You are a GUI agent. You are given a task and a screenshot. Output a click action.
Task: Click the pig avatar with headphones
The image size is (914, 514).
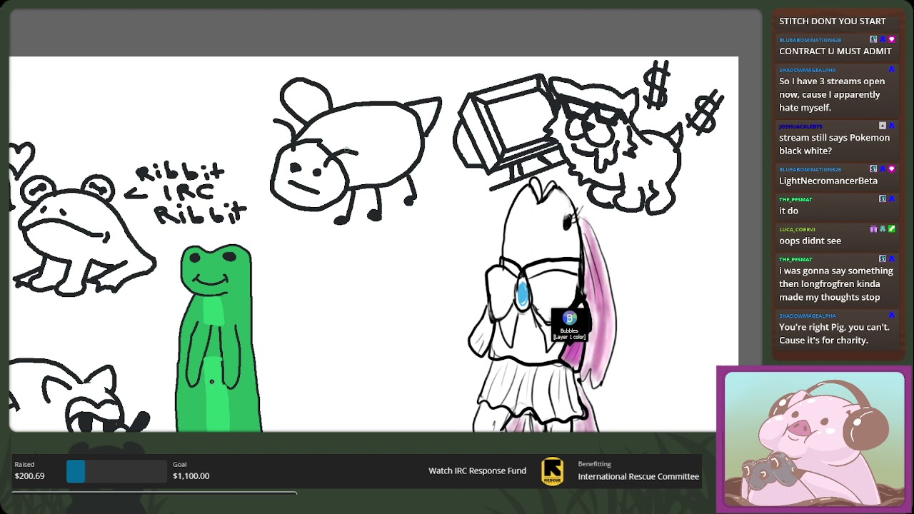[x=814, y=440]
